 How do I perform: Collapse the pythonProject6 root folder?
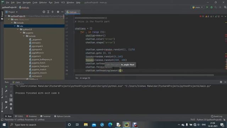pos(6,16)
